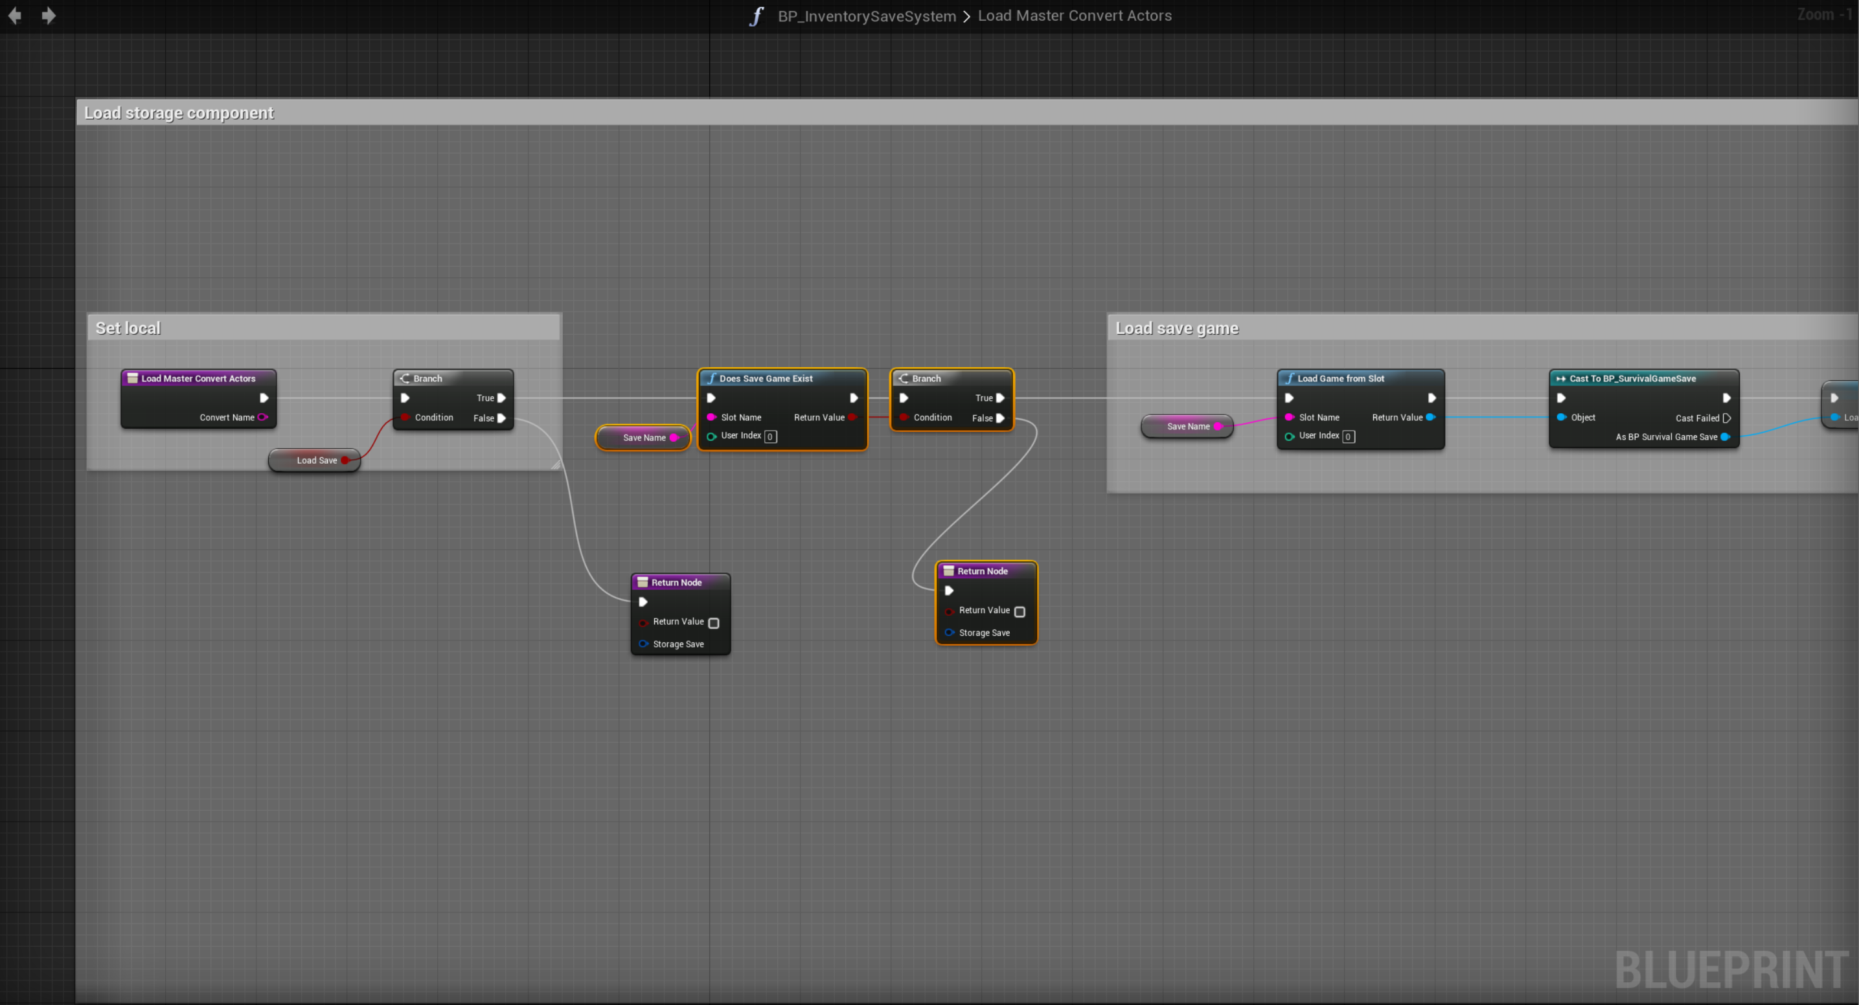Click the forward navigation arrow
The height and width of the screenshot is (1005, 1859).
(x=49, y=15)
